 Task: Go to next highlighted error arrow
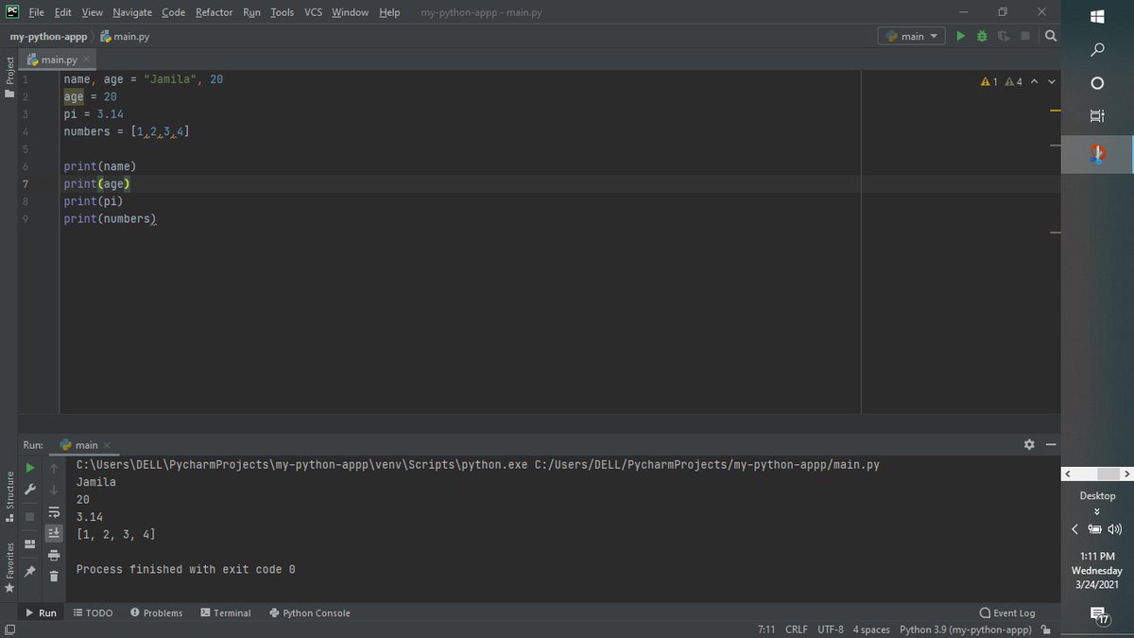[1051, 82]
